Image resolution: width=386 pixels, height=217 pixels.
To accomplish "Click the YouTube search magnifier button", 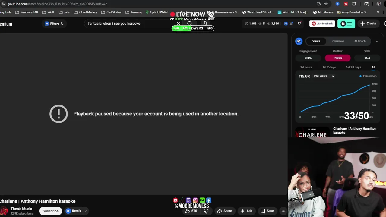I will point(189,24).
